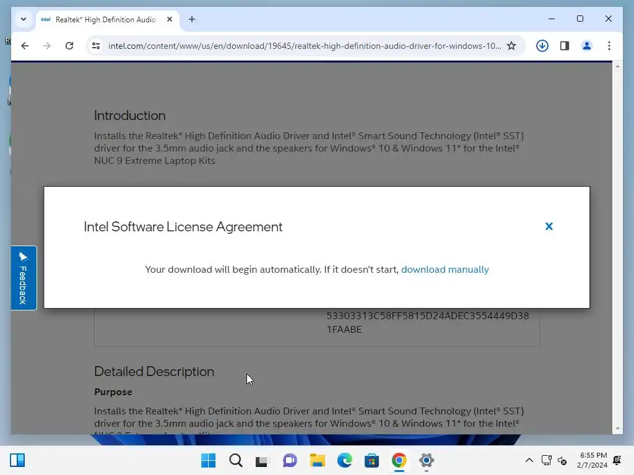Click the Purpose subheading
Image resolution: width=634 pixels, height=475 pixels.
pyautogui.click(x=113, y=392)
